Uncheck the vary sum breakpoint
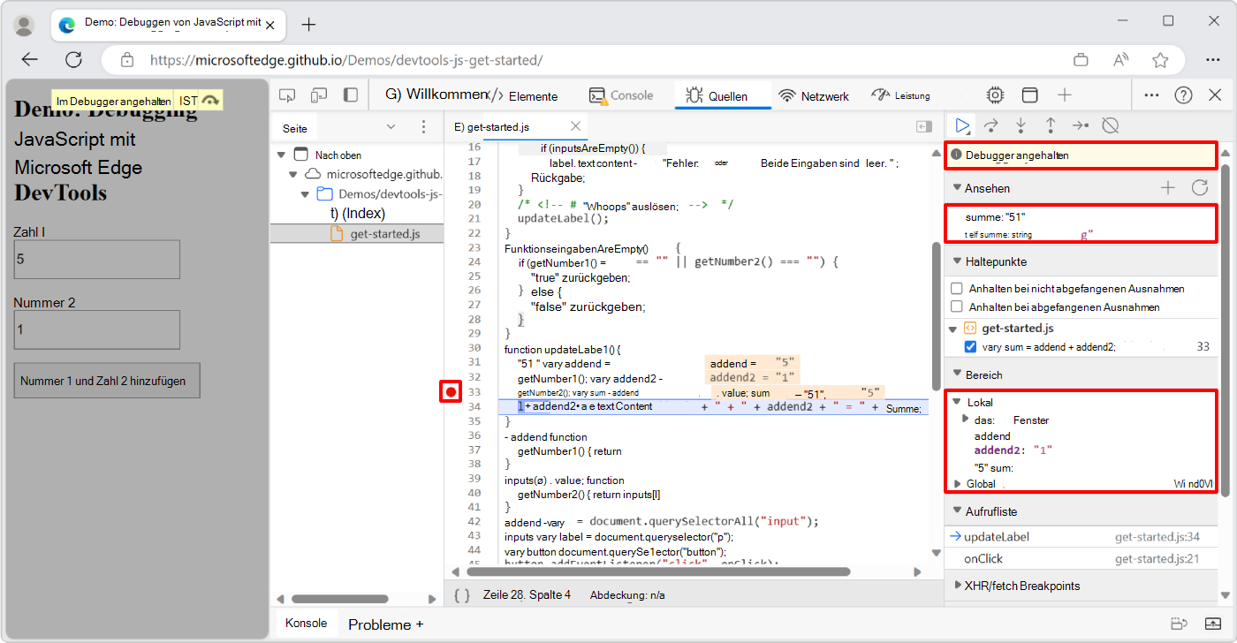The height and width of the screenshot is (643, 1237). coord(970,346)
